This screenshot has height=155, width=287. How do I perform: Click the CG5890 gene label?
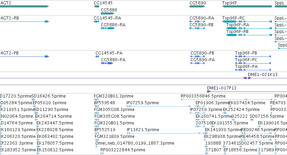coord(198,3)
